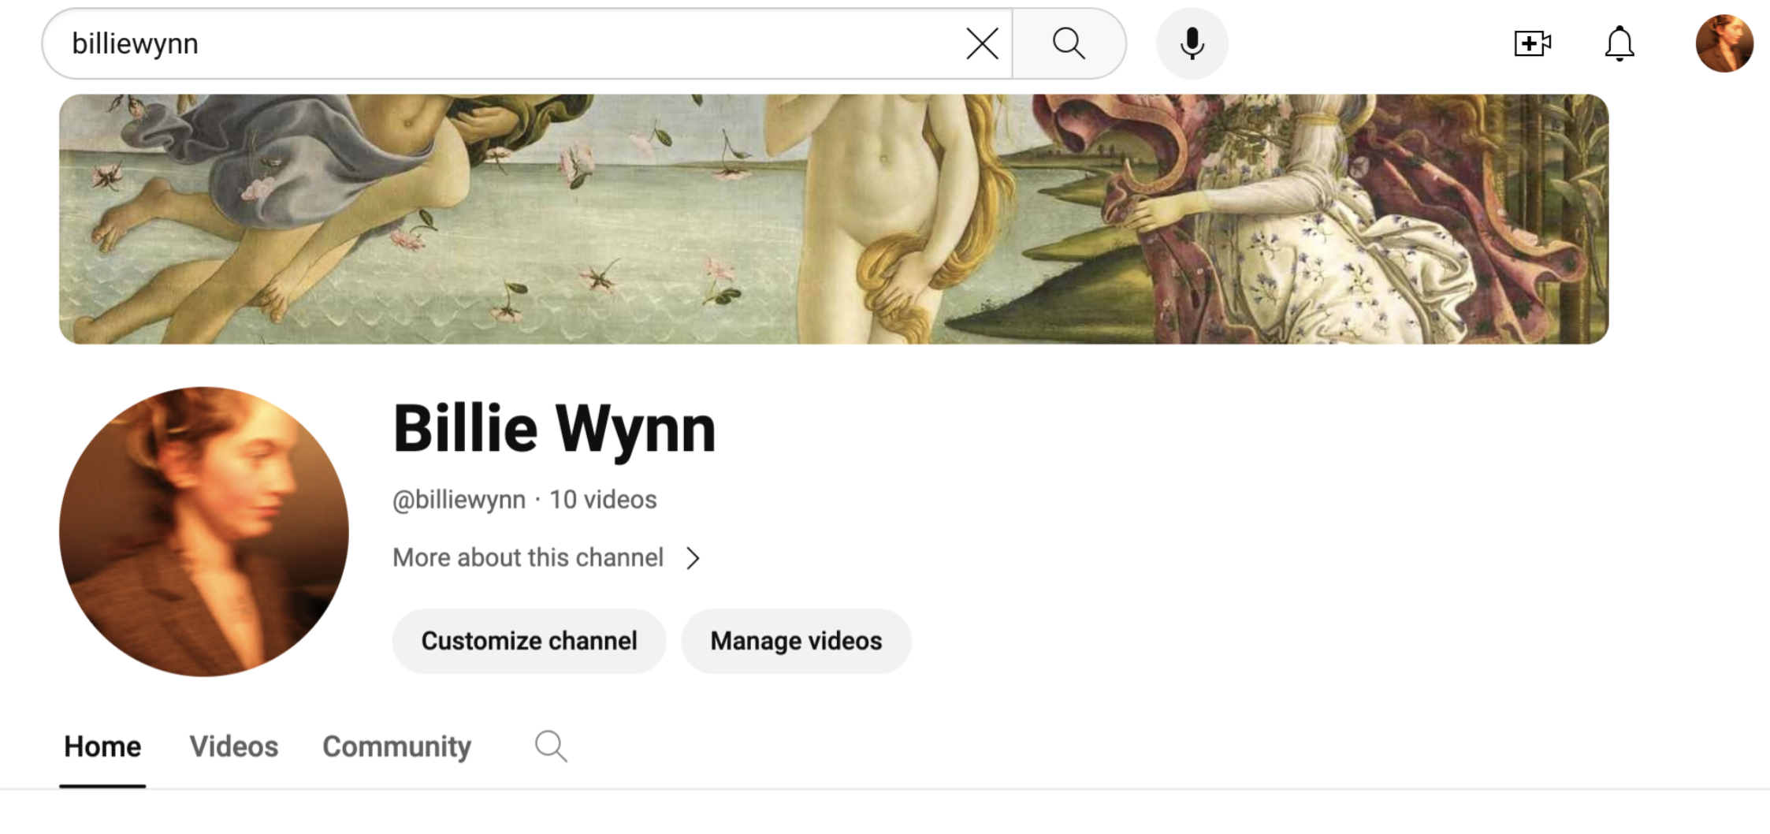Open notifications bell
Screen dimensions: 1770x834
1619,43
